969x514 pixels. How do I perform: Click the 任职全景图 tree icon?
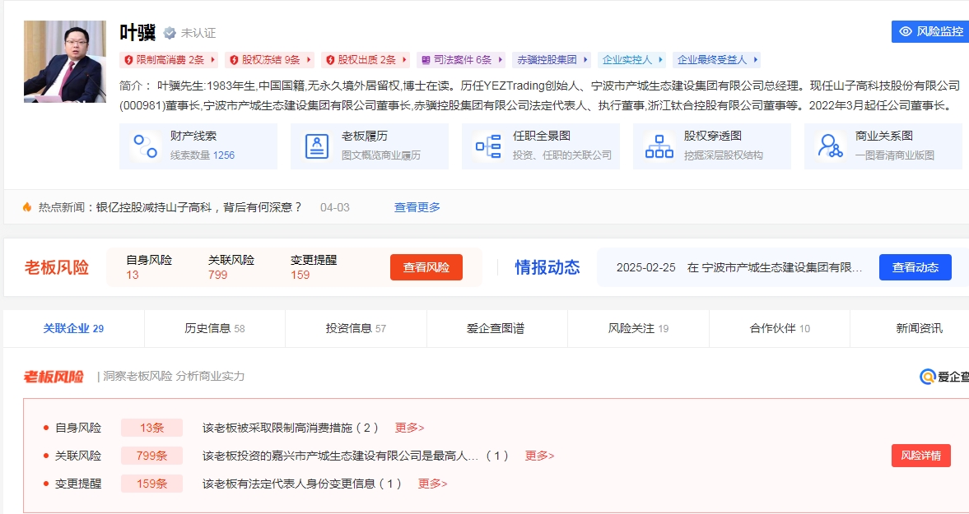488,146
